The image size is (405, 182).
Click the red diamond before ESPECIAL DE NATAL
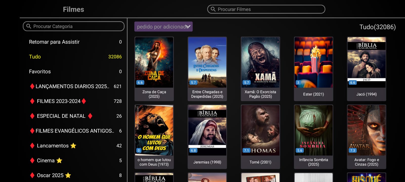tap(32, 116)
